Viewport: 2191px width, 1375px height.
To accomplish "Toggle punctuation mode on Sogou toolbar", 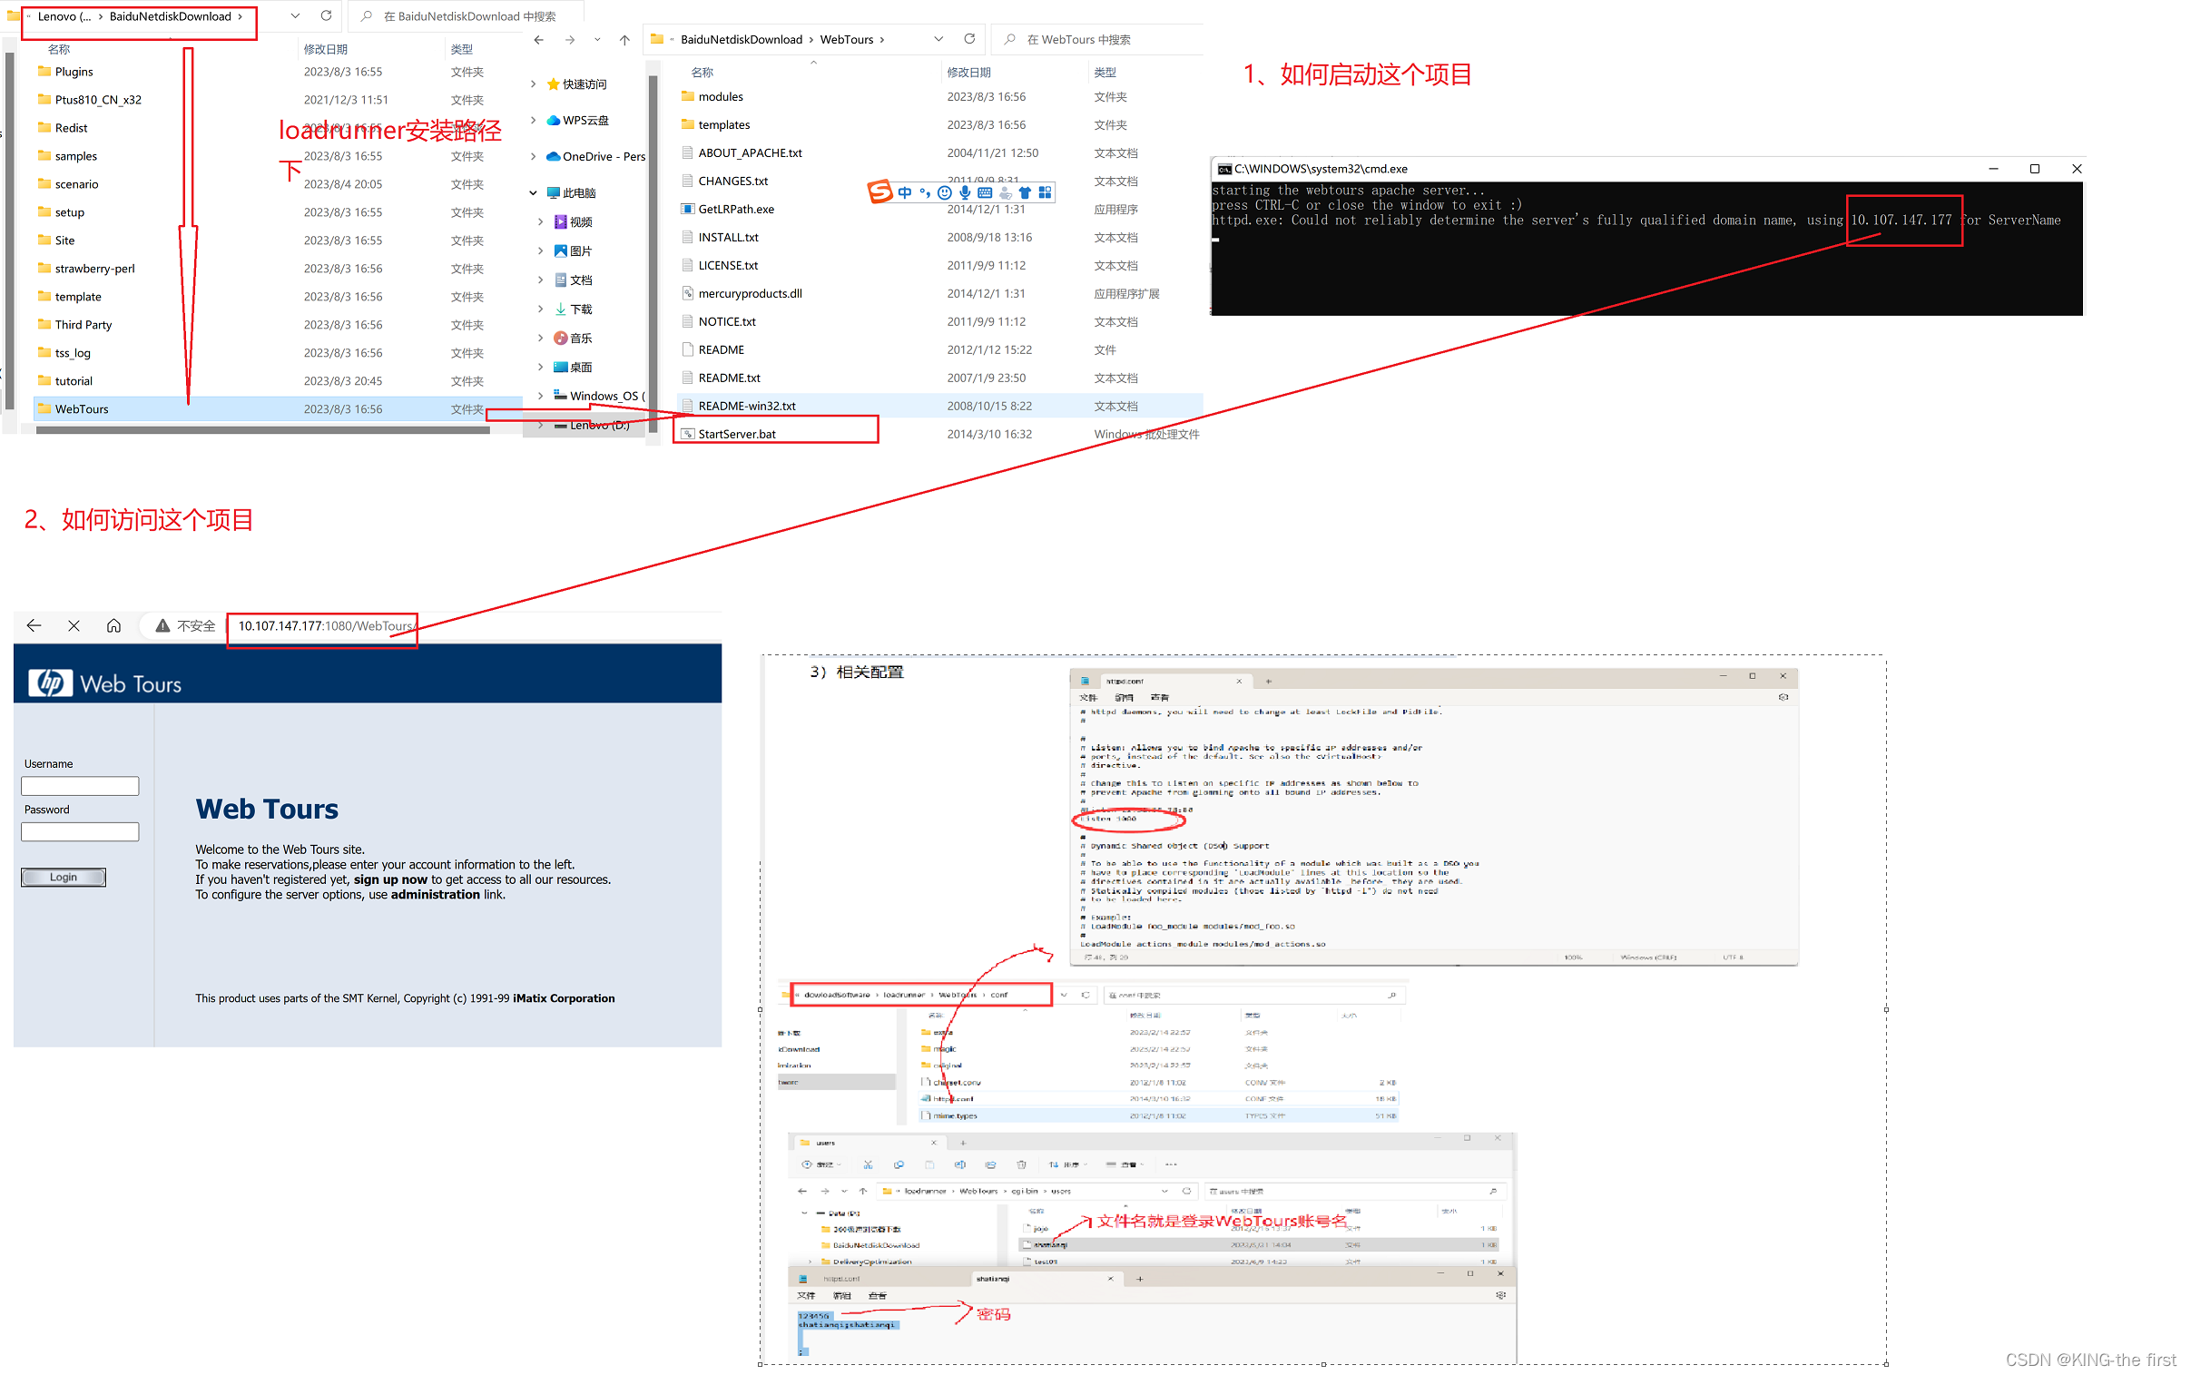I will click(x=925, y=192).
